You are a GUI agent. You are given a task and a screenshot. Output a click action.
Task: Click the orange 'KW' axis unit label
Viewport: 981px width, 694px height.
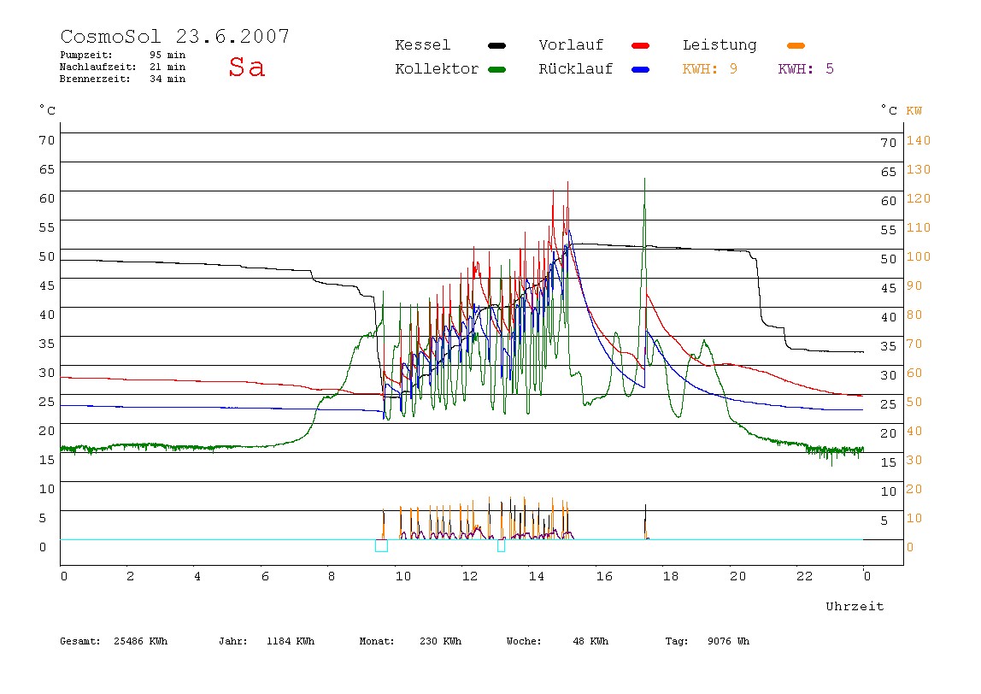pos(914,111)
